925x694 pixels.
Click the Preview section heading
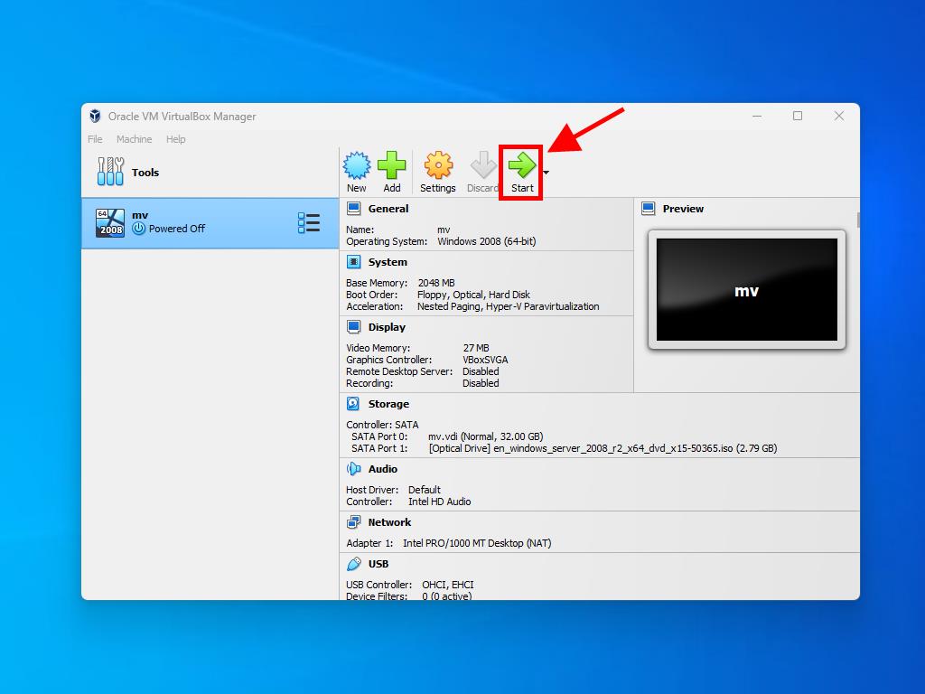(x=683, y=209)
